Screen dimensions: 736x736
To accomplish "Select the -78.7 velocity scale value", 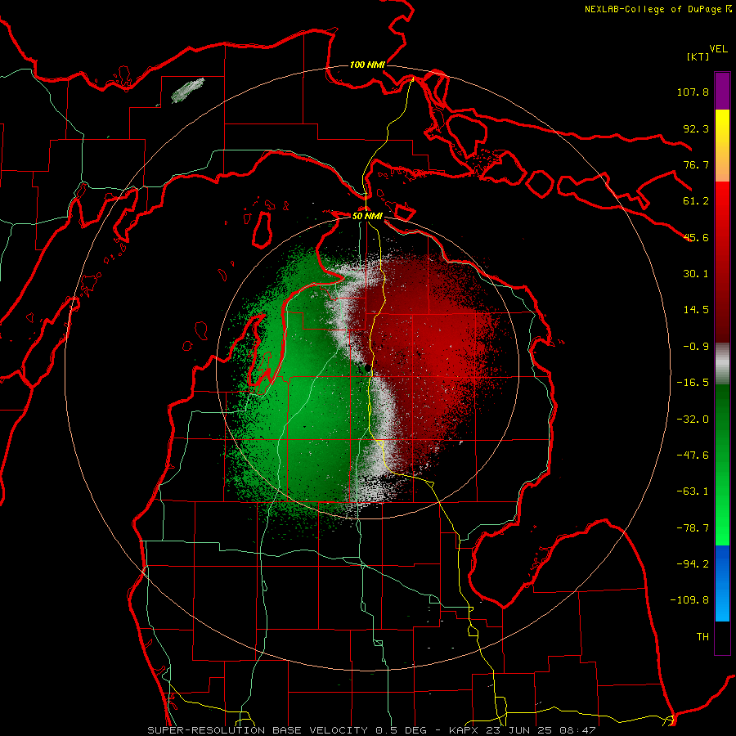I will pyautogui.click(x=693, y=528).
